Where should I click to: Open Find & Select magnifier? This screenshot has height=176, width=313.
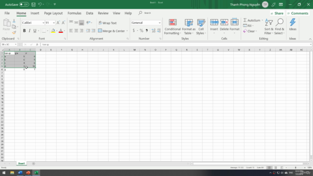click(x=279, y=27)
